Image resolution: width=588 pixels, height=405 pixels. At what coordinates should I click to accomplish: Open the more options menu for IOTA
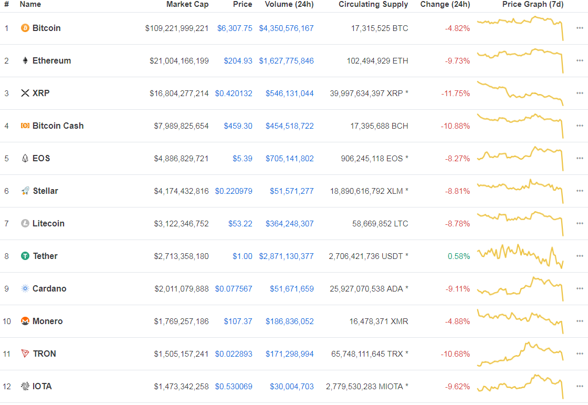(x=580, y=386)
